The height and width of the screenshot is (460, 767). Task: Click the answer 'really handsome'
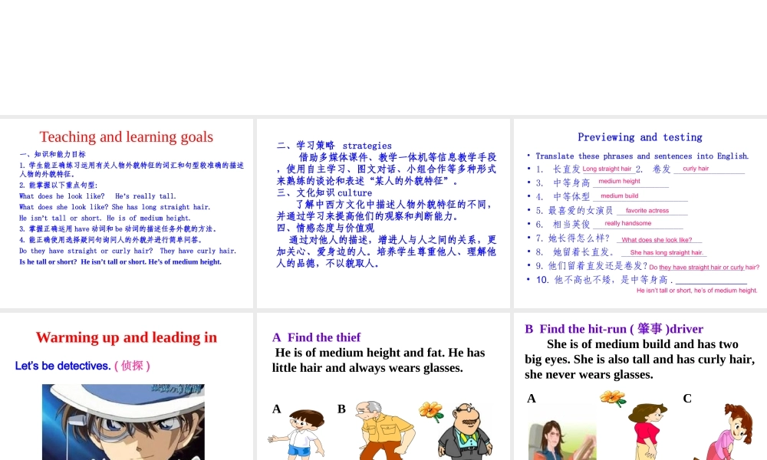coord(627,223)
